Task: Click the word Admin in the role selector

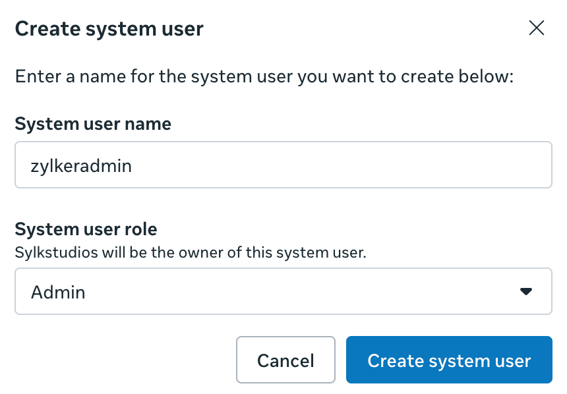Action: (58, 292)
